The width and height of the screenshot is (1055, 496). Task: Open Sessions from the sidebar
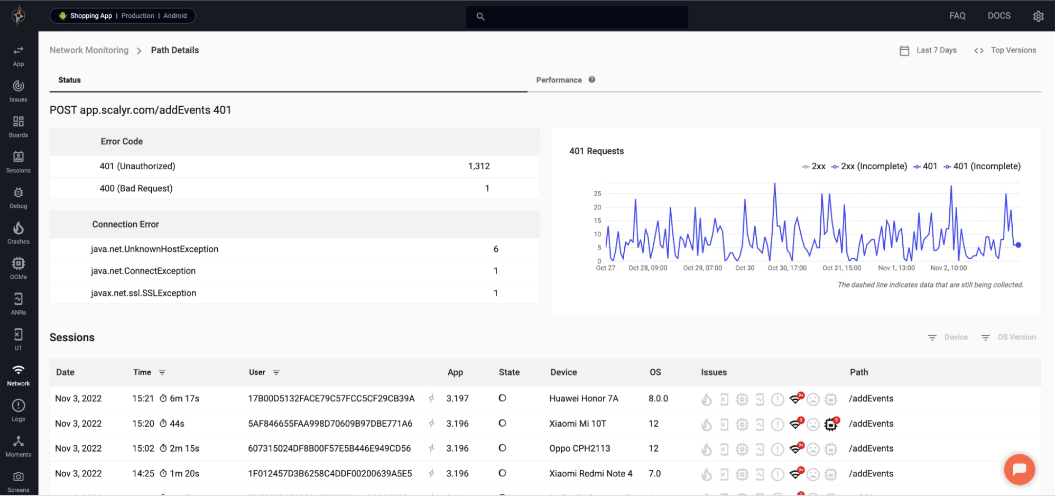pyautogui.click(x=18, y=162)
